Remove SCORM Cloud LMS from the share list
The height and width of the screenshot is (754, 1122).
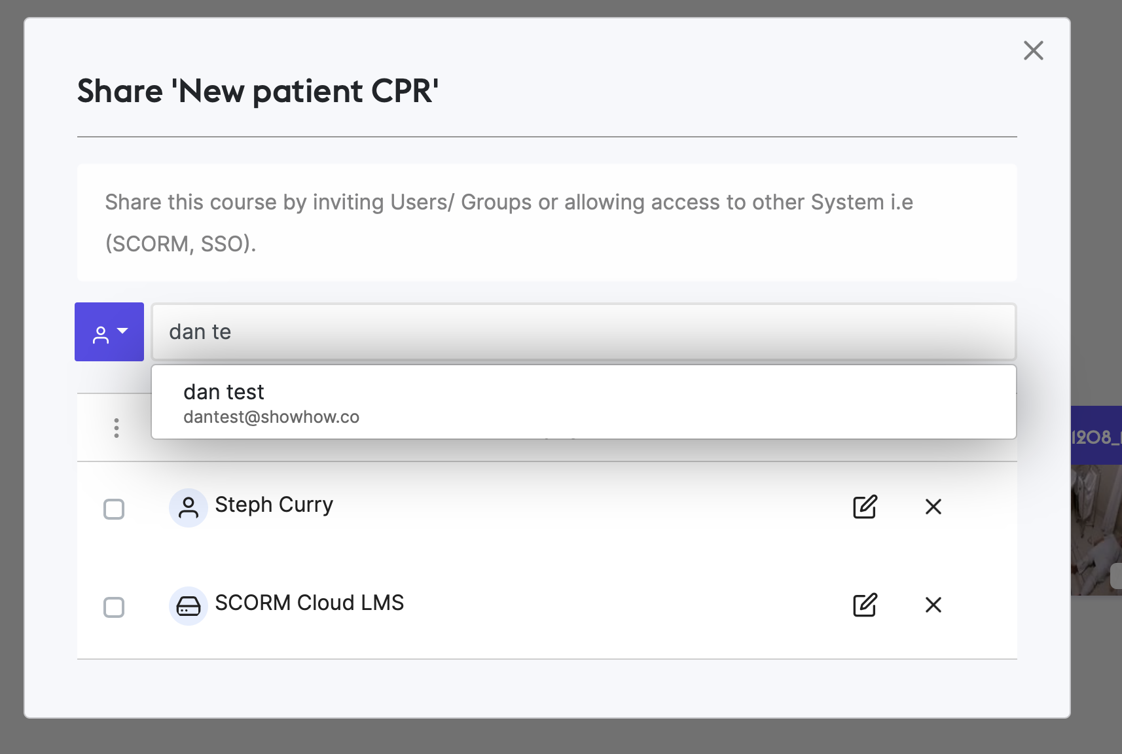933,605
